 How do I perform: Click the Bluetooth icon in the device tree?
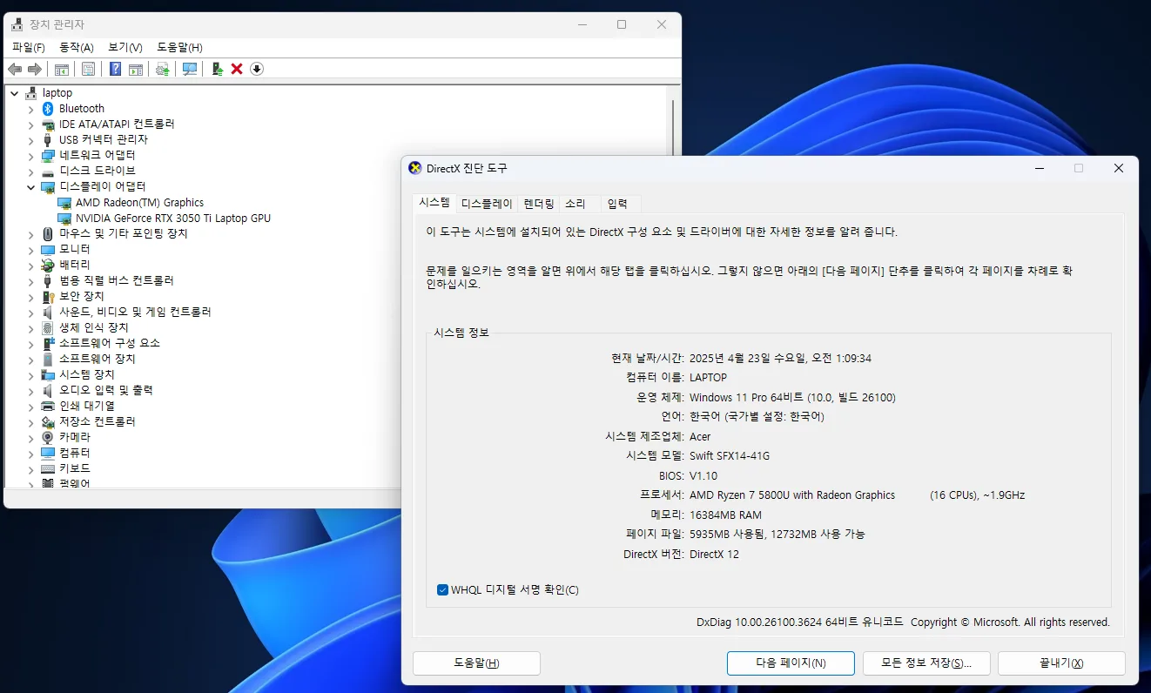48,109
